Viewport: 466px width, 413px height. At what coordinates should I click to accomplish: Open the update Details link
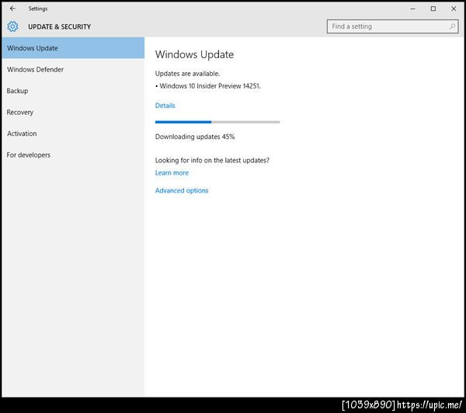click(x=165, y=106)
